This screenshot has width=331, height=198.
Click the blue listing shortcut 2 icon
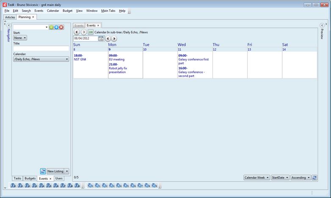(105, 186)
